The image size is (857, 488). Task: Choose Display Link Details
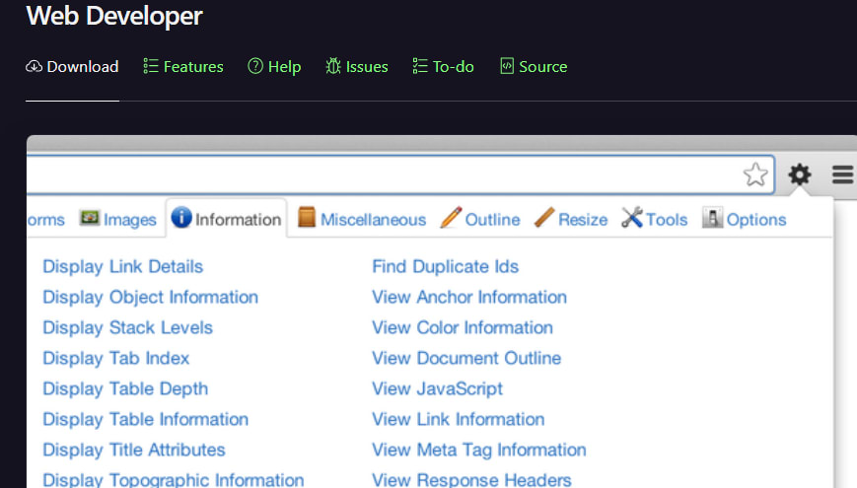pos(123,267)
